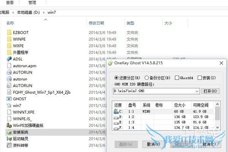Viewport: 228px width, 152px height.
Task: Click the 盘号 column header
Action: pyautogui.click(x=132, y=105)
